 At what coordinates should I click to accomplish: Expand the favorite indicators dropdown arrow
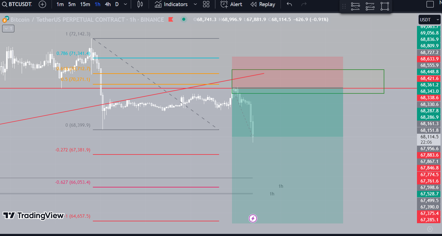tap(195, 4)
